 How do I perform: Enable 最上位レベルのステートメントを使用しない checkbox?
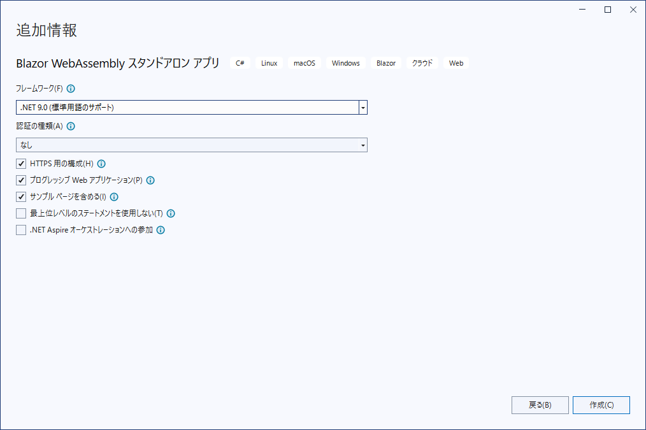tap(21, 213)
